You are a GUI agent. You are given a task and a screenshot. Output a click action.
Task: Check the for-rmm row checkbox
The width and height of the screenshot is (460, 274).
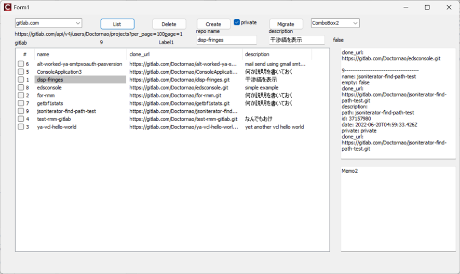point(21,95)
